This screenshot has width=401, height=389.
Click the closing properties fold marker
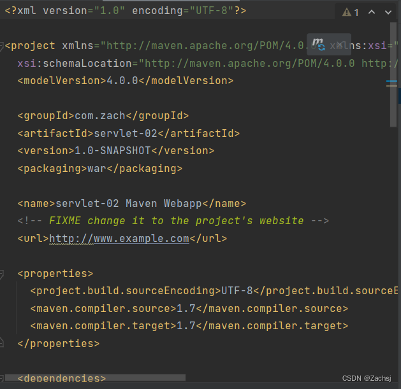click(x=1, y=343)
